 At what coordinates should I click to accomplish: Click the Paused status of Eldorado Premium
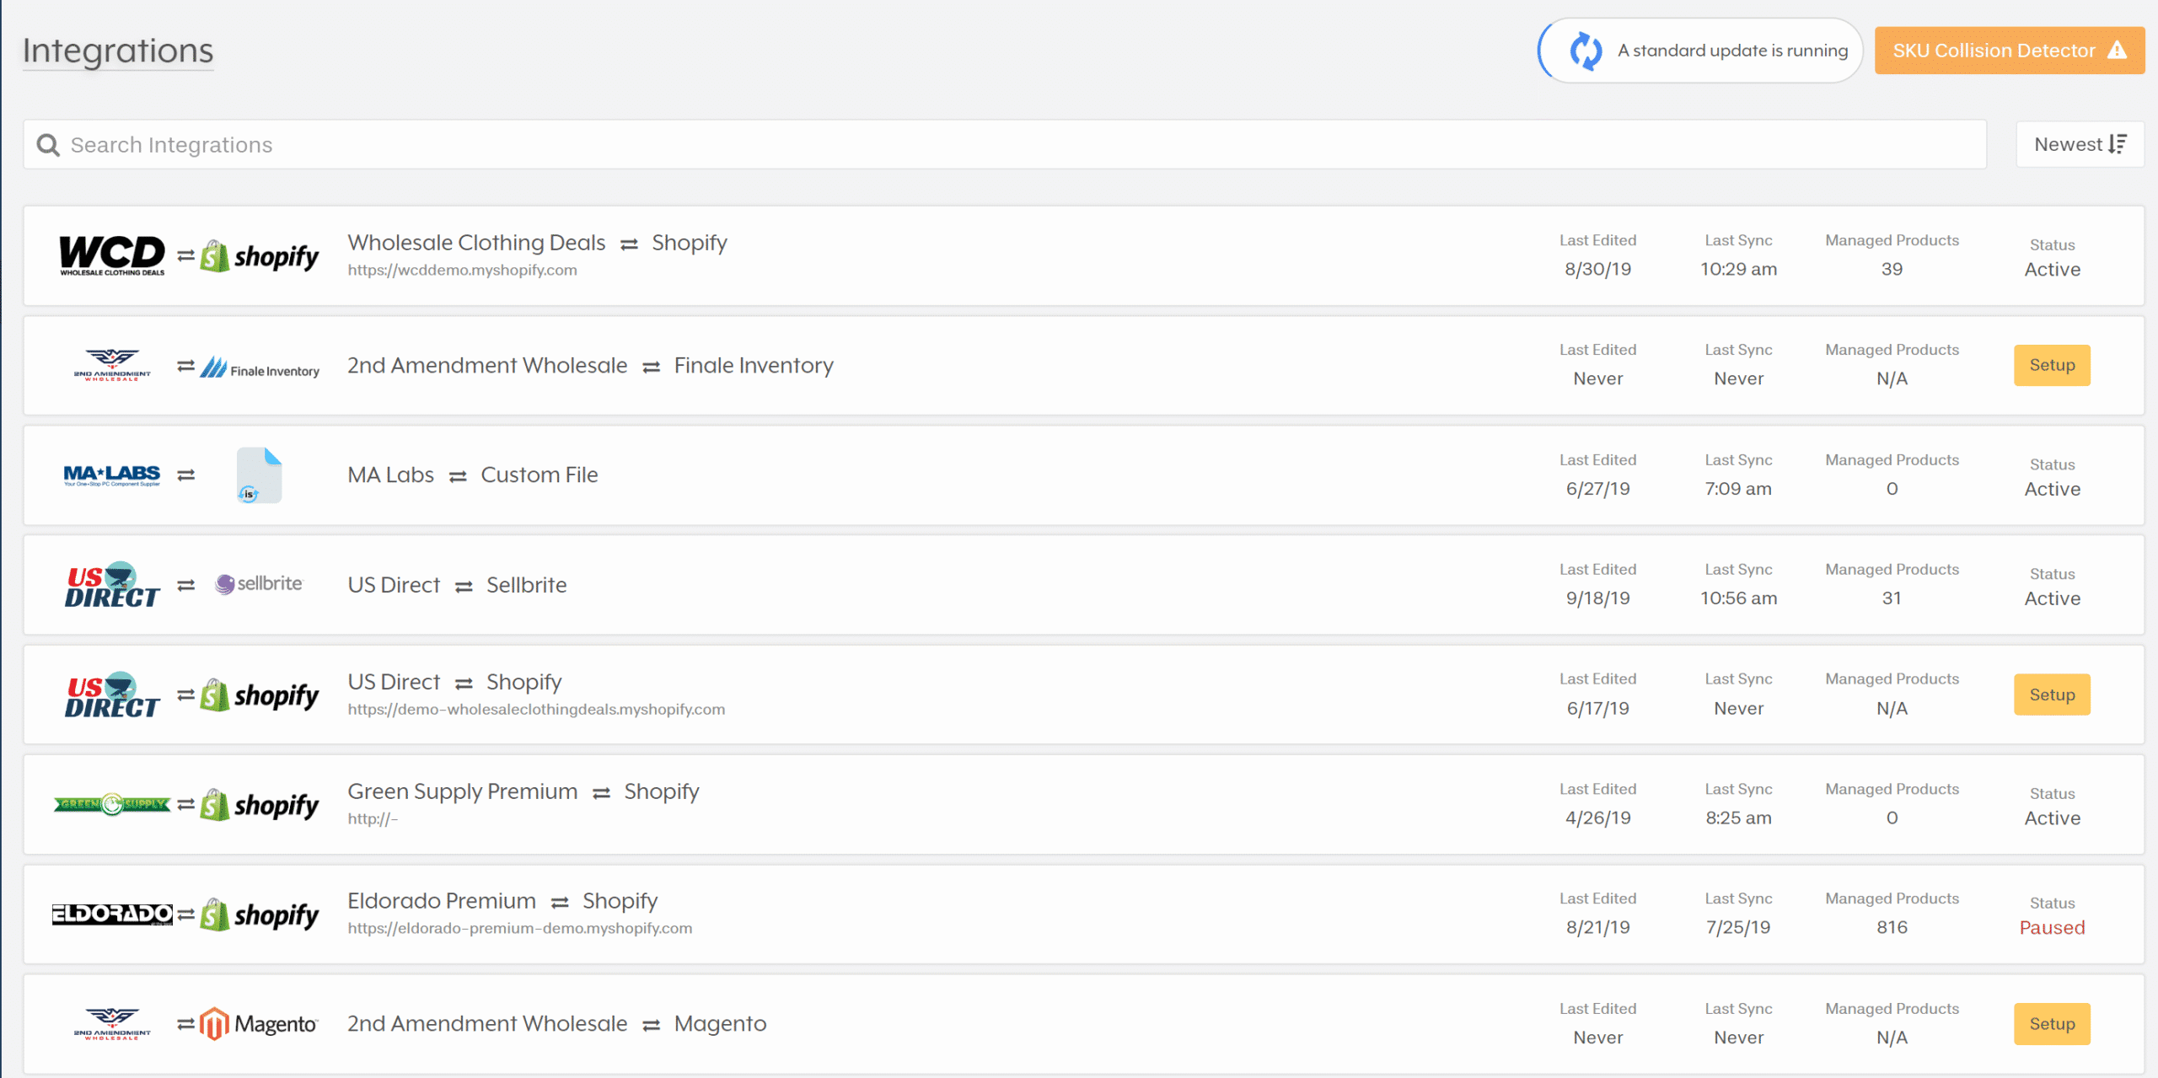click(x=2051, y=928)
